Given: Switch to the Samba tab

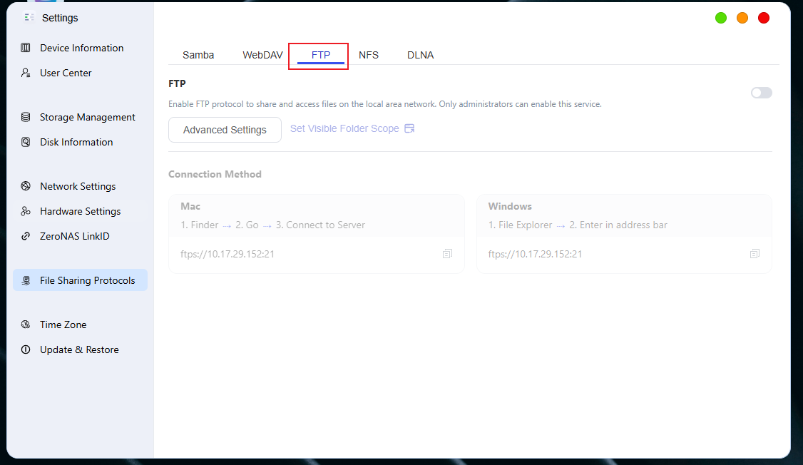Looking at the screenshot, I should click(198, 55).
